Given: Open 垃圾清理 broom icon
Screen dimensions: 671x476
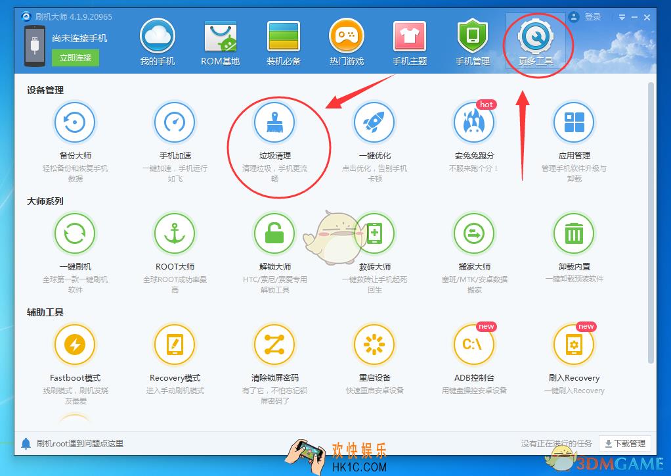Looking at the screenshot, I should (x=274, y=122).
